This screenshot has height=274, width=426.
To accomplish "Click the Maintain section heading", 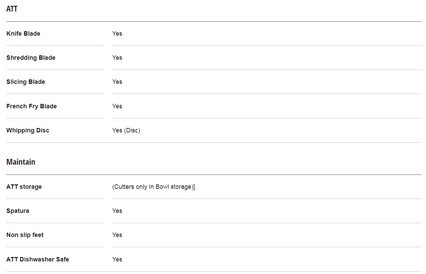I will tap(21, 162).
